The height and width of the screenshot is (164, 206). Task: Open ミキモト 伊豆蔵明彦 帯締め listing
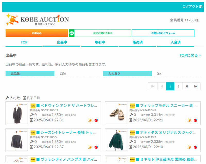coord(168,159)
